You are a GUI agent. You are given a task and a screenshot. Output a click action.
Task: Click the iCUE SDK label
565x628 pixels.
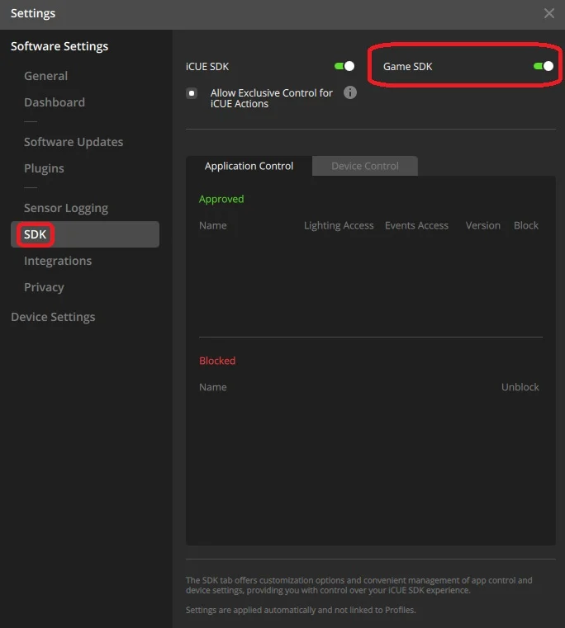(207, 67)
